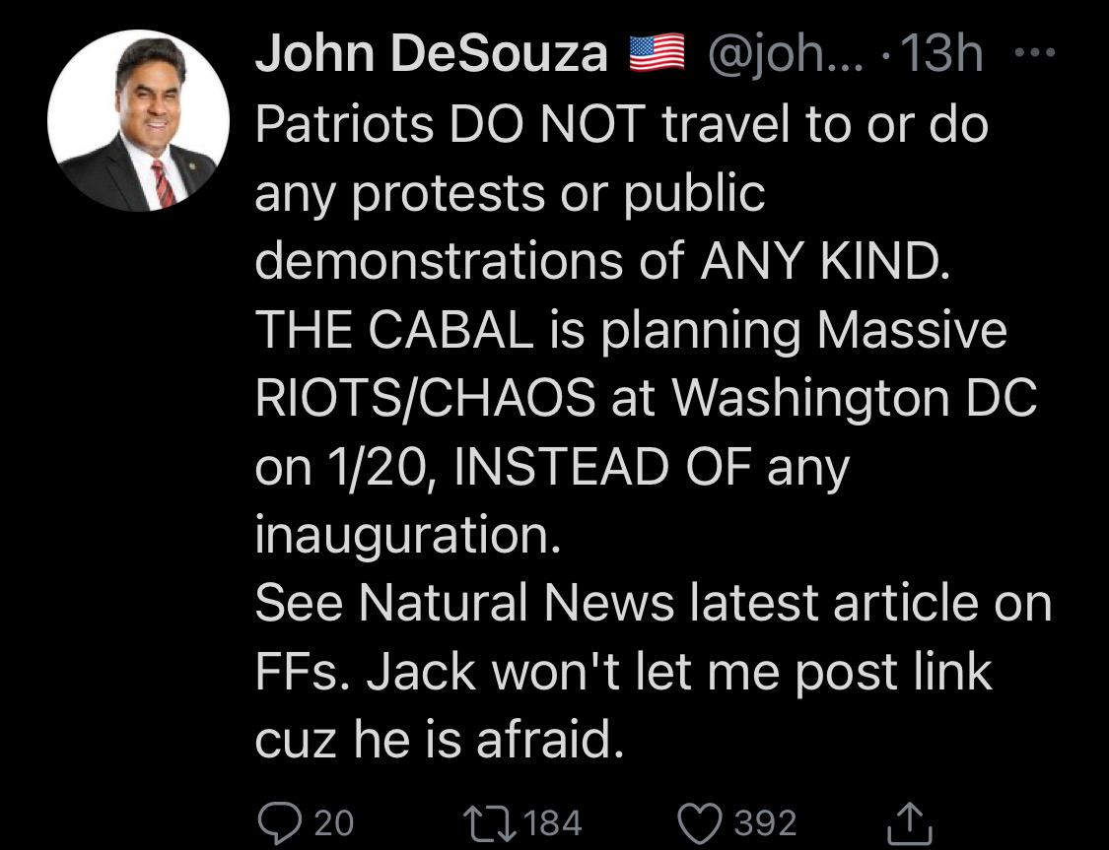Open the round profile avatar photo
Screen dimensions: 1109x850
click(138, 121)
